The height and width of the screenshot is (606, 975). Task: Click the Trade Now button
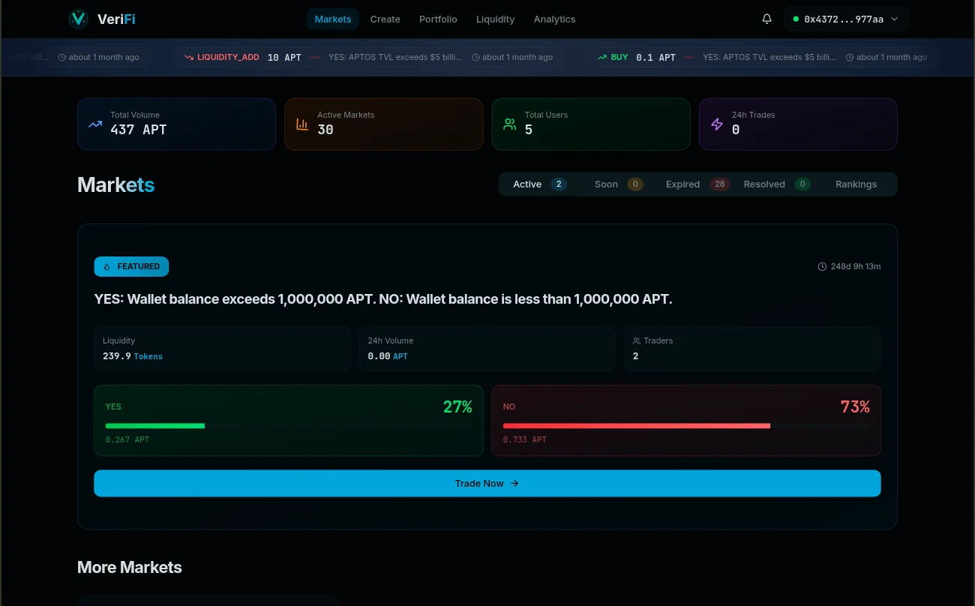pyautogui.click(x=487, y=483)
